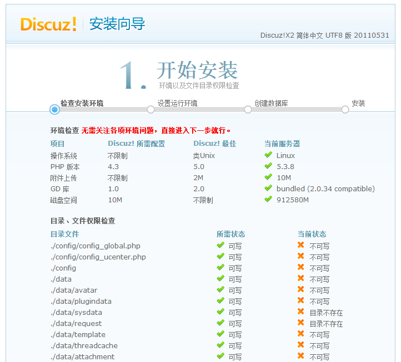Click green check in the ./data row
The width and height of the screenshot is (401, 362).
tap(220, 278)
